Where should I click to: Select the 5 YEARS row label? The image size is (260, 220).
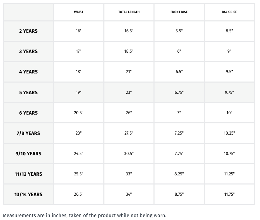coord(28,92)
